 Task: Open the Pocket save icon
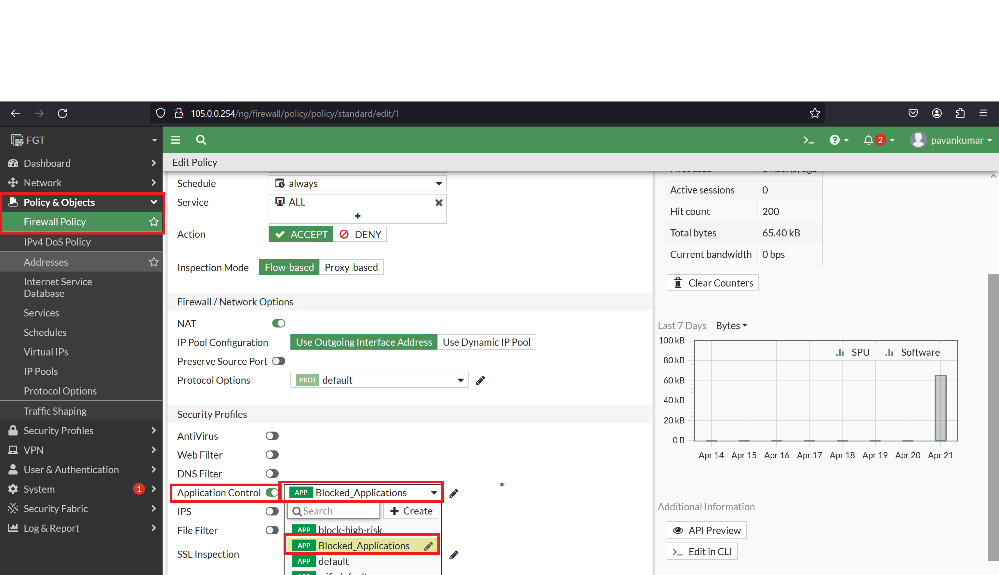tap(913, 113)
